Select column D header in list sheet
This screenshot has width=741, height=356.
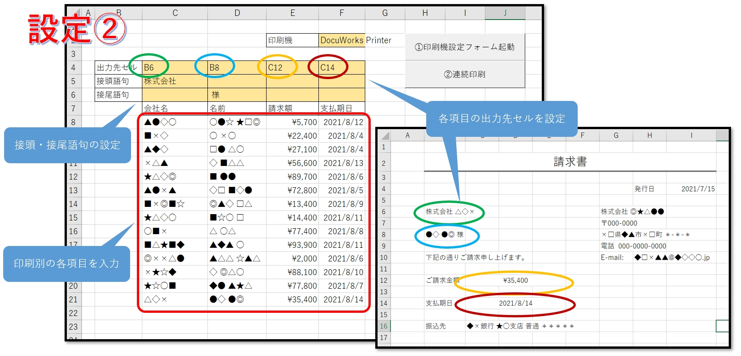click(x=237, y=13)
